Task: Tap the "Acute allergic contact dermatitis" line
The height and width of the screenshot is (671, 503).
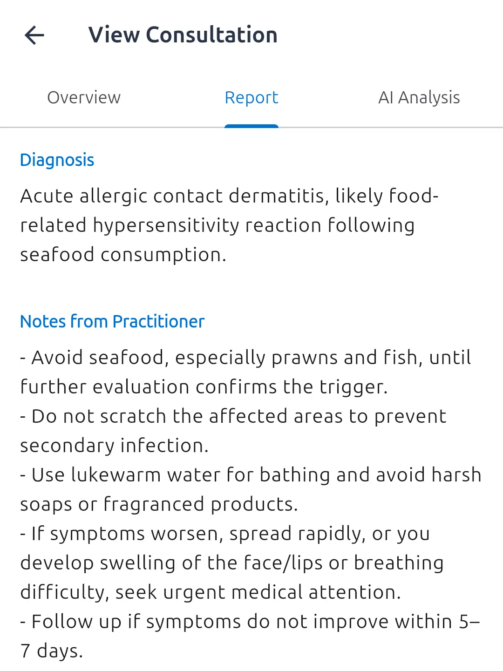Action: (x=229, y=196)
